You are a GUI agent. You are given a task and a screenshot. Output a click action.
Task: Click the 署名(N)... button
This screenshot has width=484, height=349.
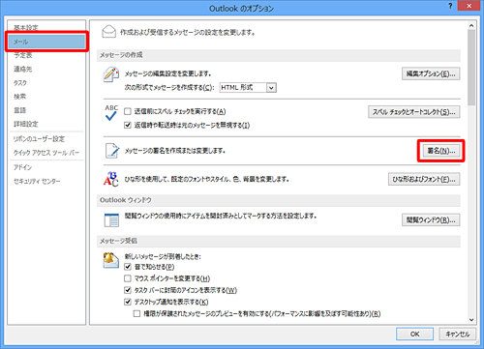(441, 151)
